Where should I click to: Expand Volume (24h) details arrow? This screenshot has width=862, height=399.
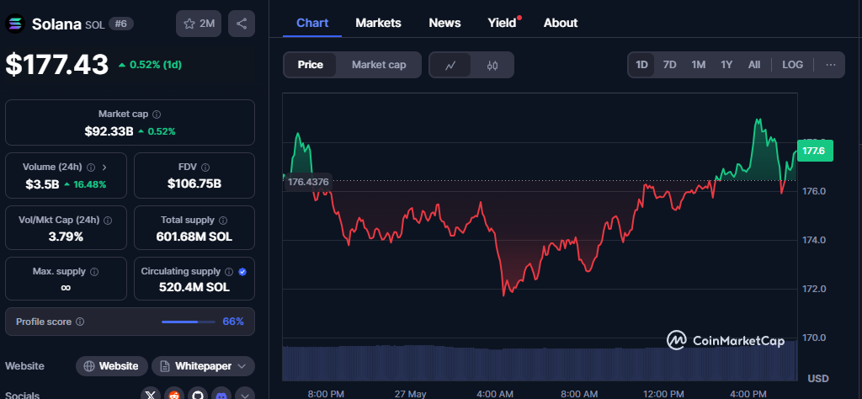(105, 167)
